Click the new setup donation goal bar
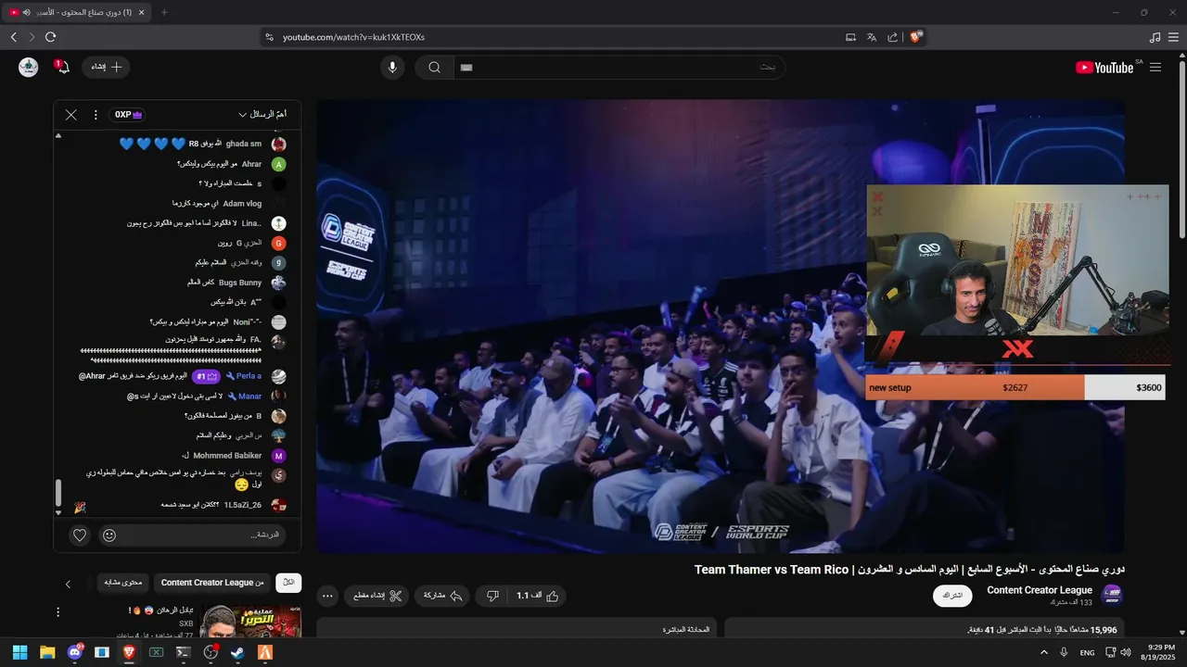This screenshot has height=667, width=1187. click(1015, 387)
